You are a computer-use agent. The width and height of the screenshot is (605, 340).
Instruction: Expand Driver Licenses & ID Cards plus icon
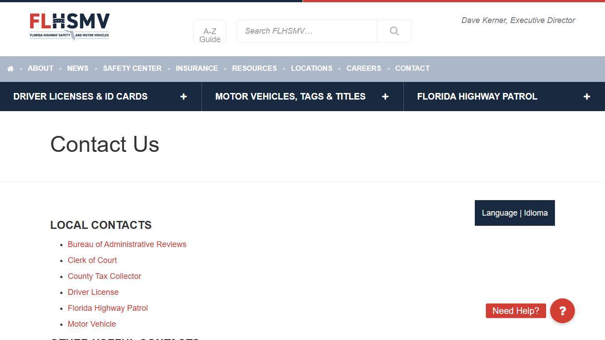[183, 97]
